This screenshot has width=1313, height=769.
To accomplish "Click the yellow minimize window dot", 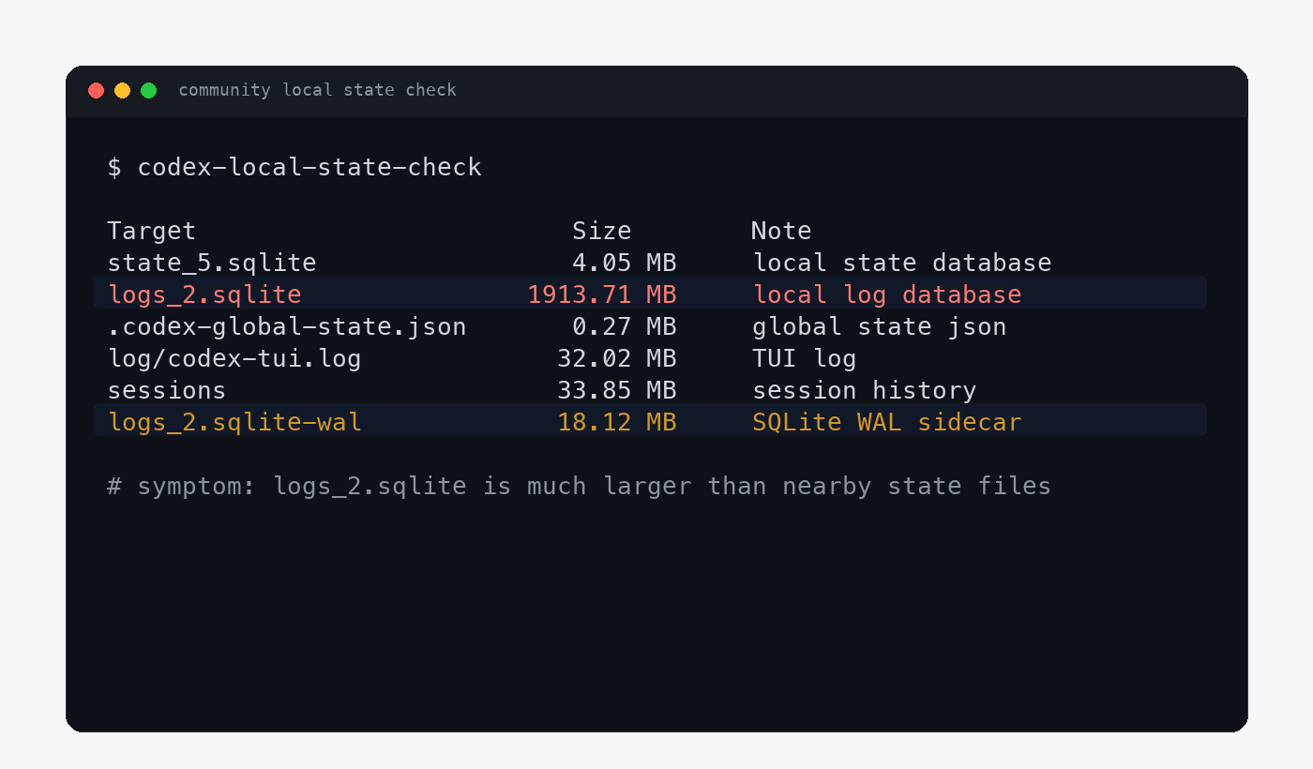I will pyautogui.click(x=122, y=90).
